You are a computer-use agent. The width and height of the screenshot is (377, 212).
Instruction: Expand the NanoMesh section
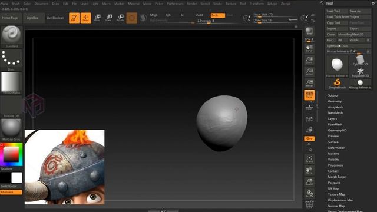pyautogui.click(x=335, y=112)
